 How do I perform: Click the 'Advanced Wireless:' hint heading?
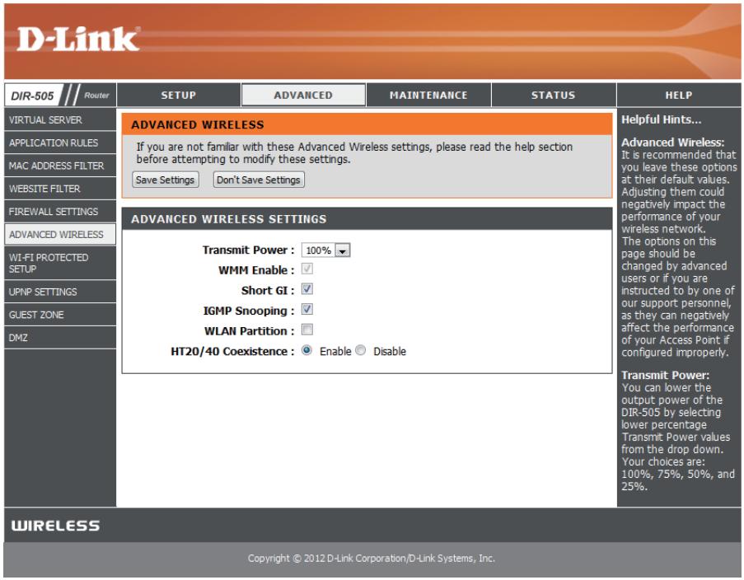tap(673, 142)
